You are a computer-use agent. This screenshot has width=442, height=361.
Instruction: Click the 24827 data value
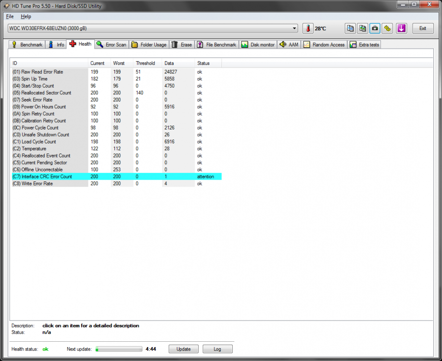[171, 72]
